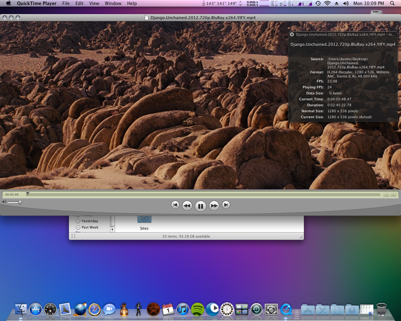Click the rewind button
Screen dimensions: 401x321
[x=187, y=206]
